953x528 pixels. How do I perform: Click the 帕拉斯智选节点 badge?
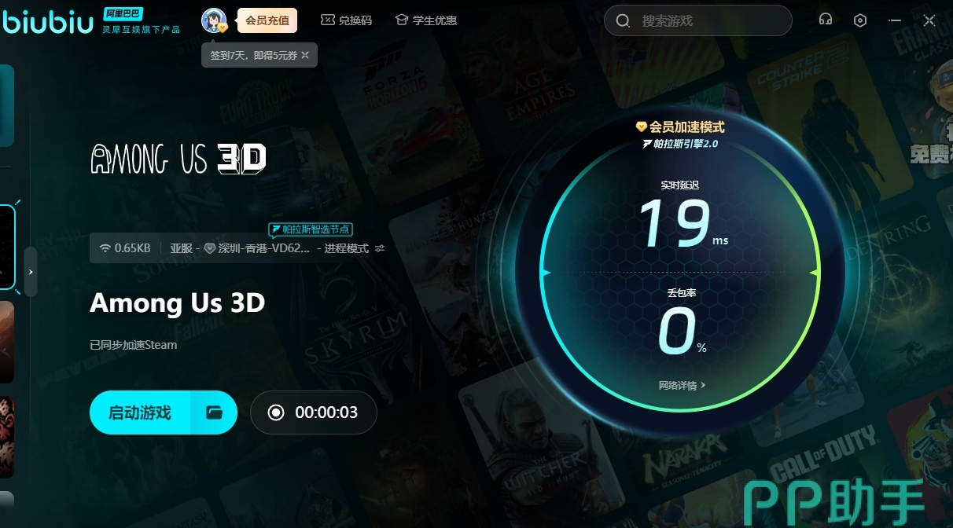click(310, 229)
